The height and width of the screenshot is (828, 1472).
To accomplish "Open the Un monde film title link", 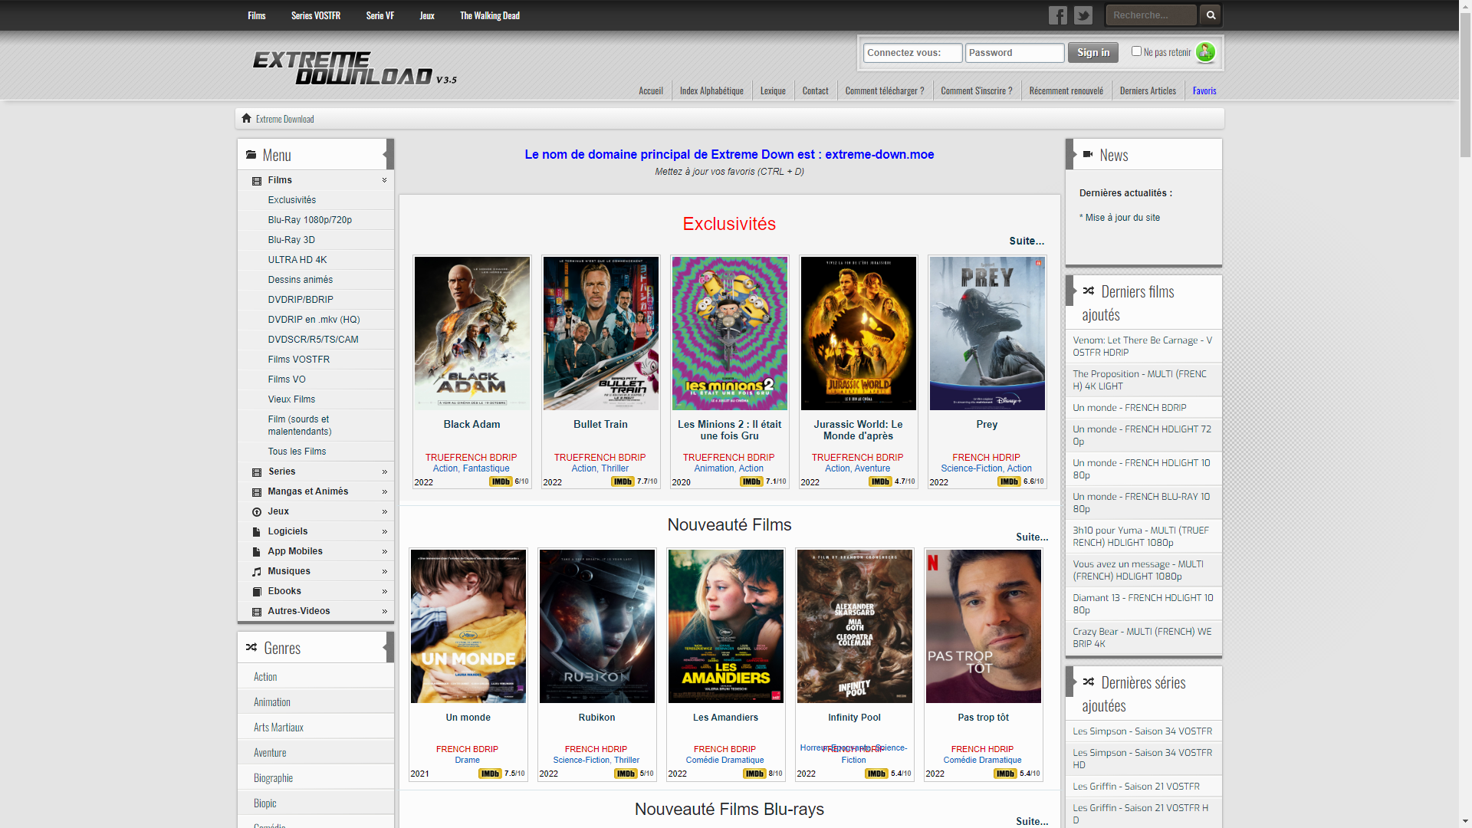I will (x=468, y=718).
